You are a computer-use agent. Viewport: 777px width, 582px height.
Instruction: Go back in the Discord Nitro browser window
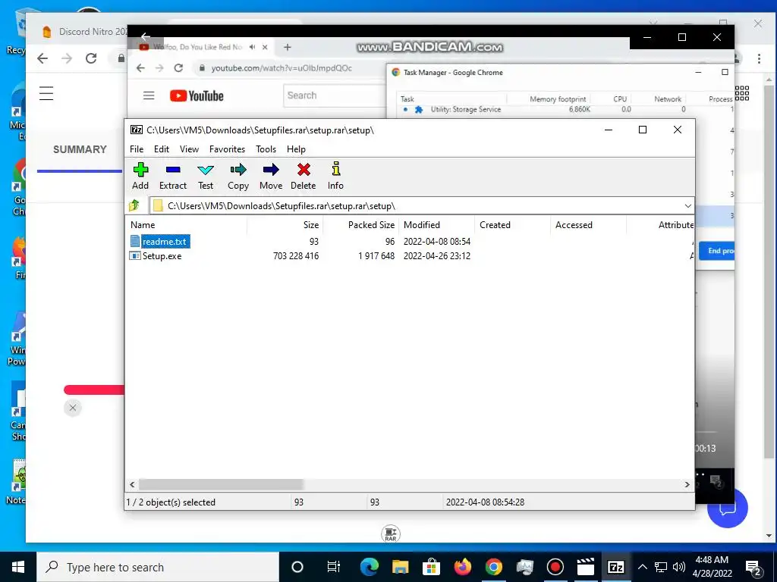[x=42, y=58]
